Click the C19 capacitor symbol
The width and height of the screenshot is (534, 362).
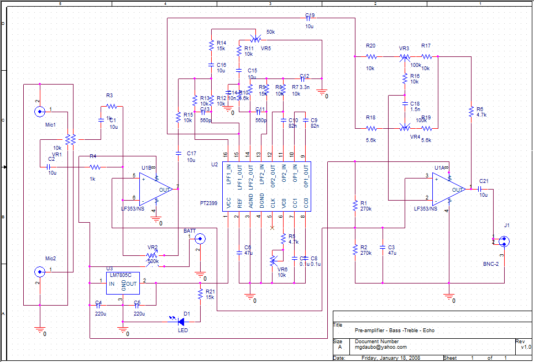point(310,19)
